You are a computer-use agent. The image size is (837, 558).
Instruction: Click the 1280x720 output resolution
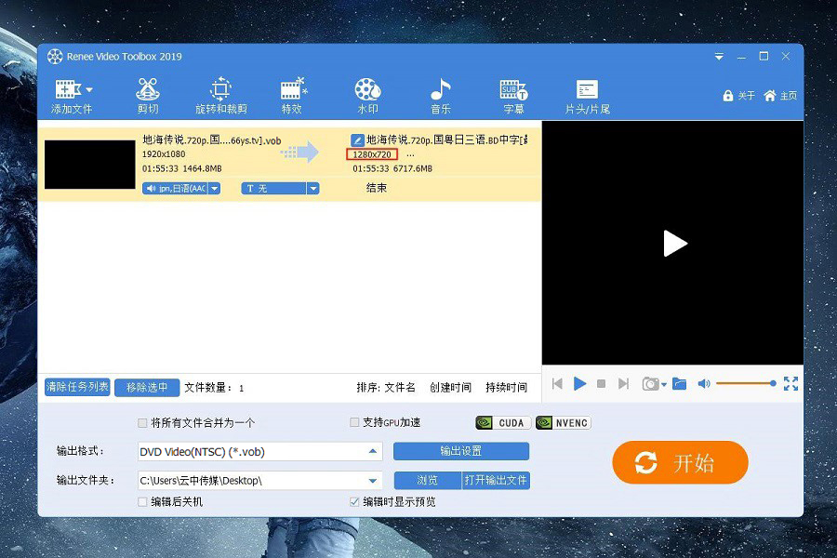click(x=371, y=155)
